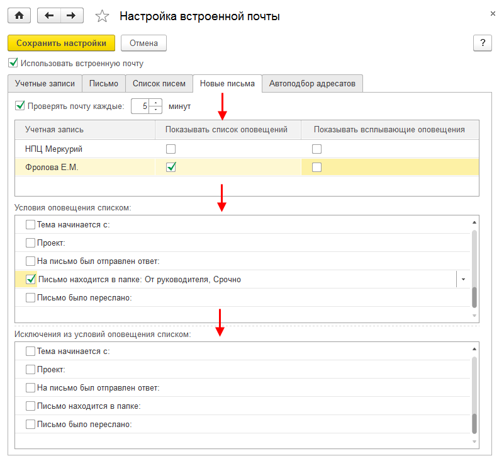Click the Home icon button
Image resolution: width=504 pixels, height=463 pixels.
tap(18, 16)
